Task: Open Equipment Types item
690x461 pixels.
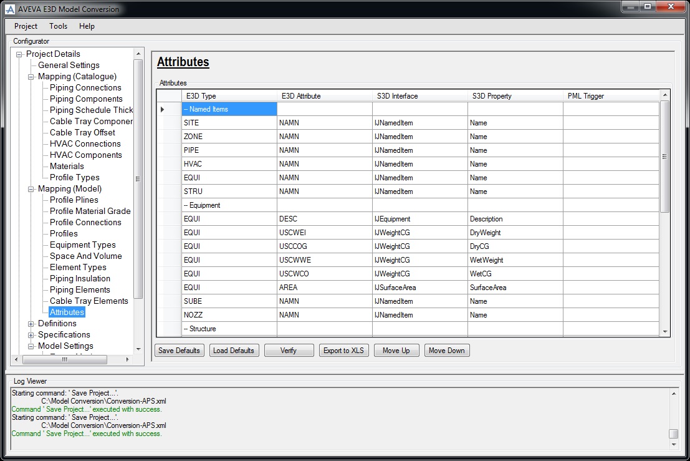Action: click(83, 245)
